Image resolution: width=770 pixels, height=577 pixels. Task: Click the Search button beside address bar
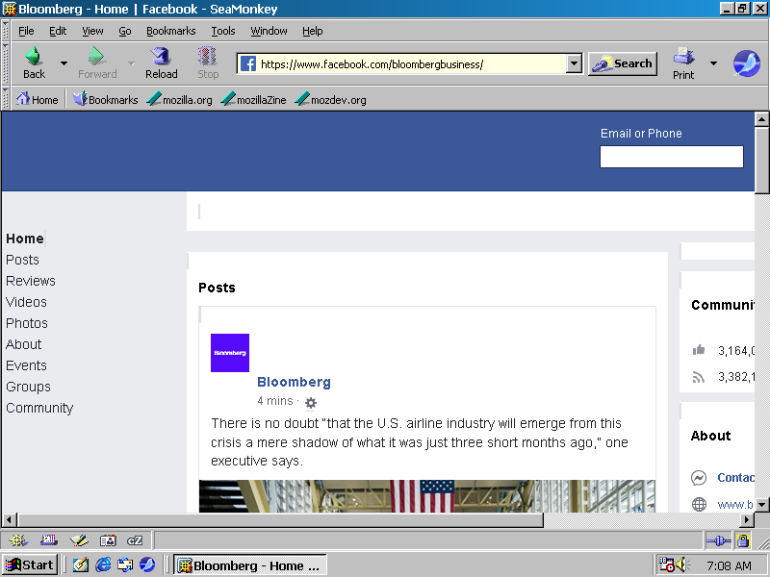click(x=622, y=63)
